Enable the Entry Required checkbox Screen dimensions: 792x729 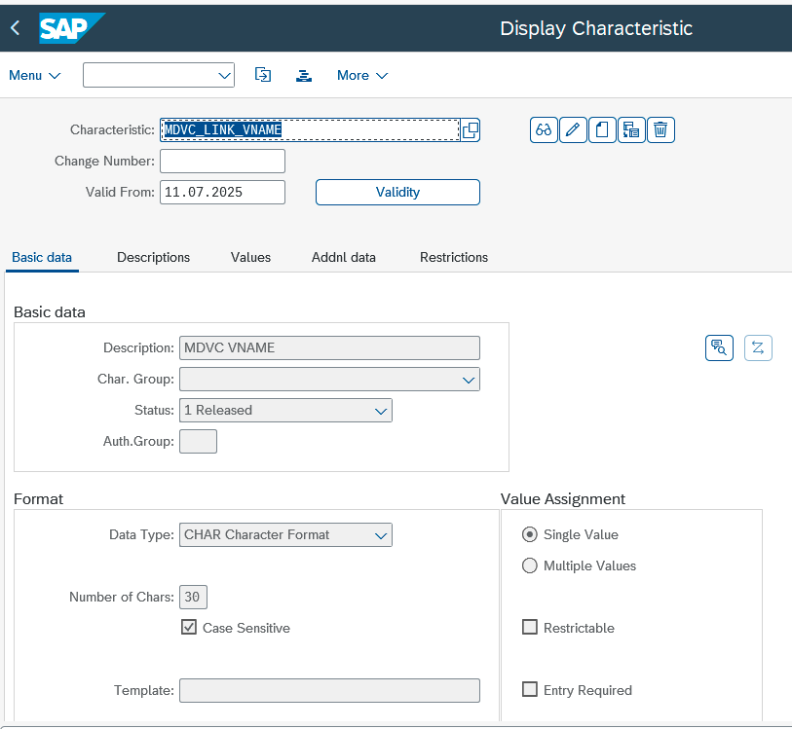click(x=529, y=689)
